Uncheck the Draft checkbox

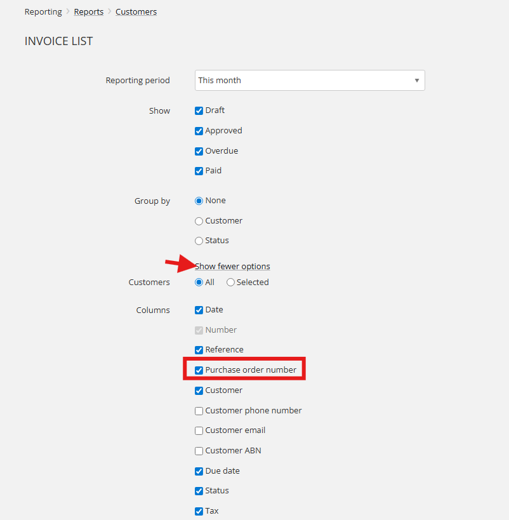pyautogui.click(x=199, y=110)
